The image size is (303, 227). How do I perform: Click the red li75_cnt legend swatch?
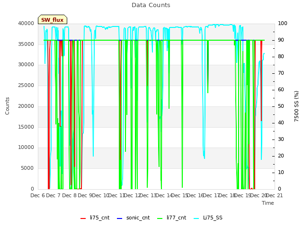click(83, 218)
